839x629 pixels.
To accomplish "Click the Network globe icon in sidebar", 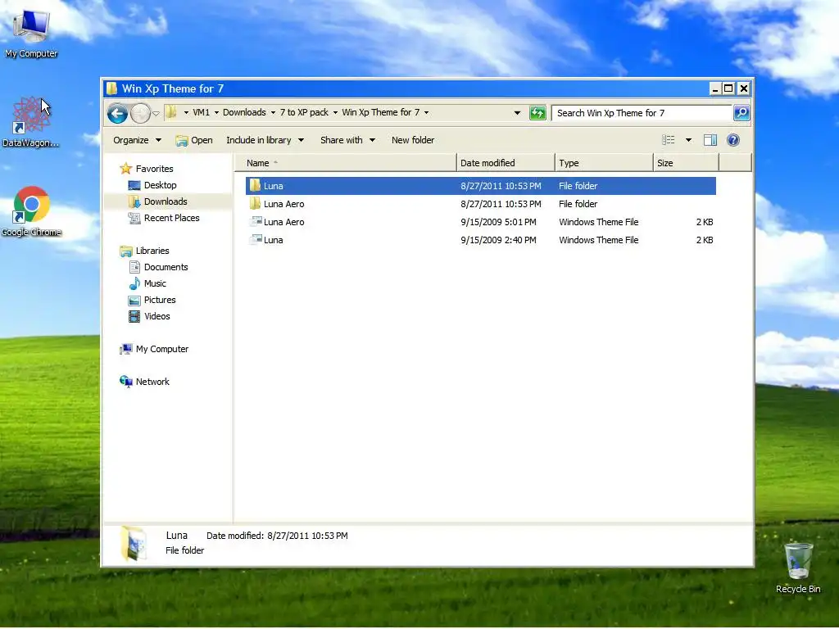I will 125,382.
